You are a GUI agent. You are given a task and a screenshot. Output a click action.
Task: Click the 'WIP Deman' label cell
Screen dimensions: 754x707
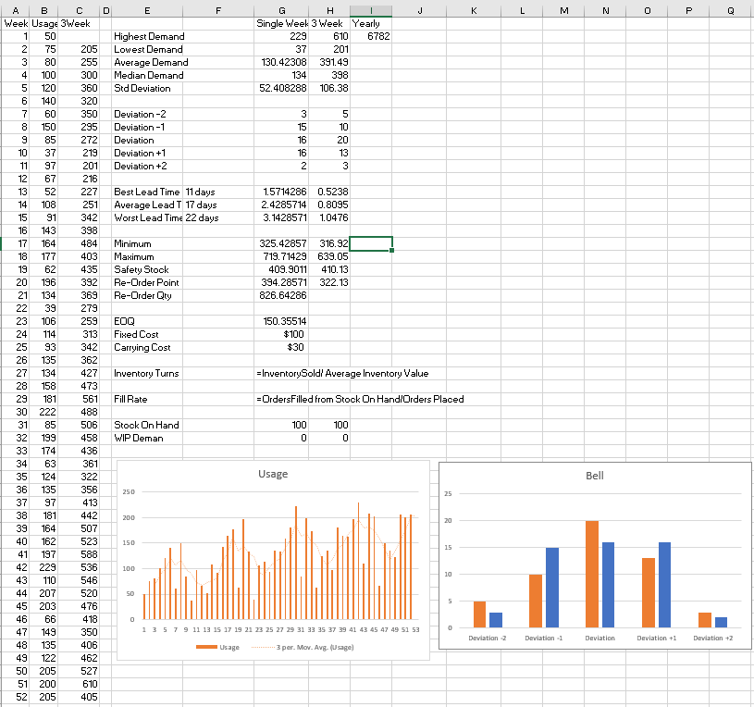[x=147, y=439]
